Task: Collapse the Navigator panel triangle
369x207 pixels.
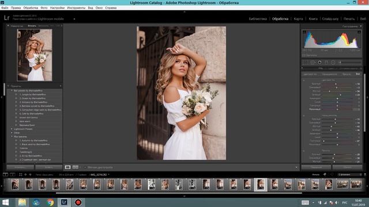Action: tap(8, 26)
